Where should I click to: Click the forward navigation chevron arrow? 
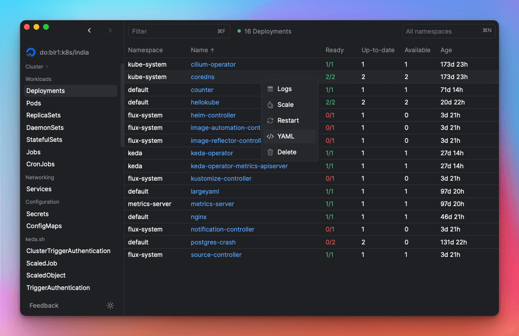pos(110,30)
